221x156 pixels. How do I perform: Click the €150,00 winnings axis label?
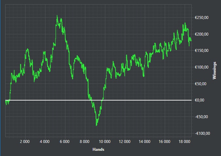pos(202,51)
